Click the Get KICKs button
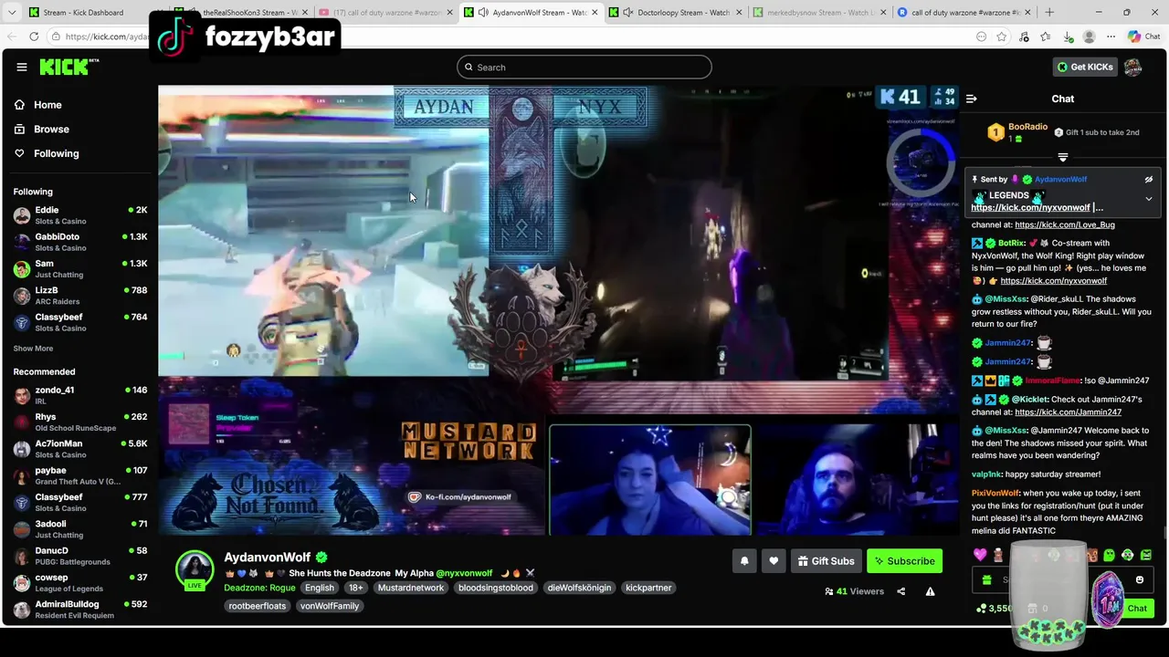The image size is (1169, 657). [1084, 67]
